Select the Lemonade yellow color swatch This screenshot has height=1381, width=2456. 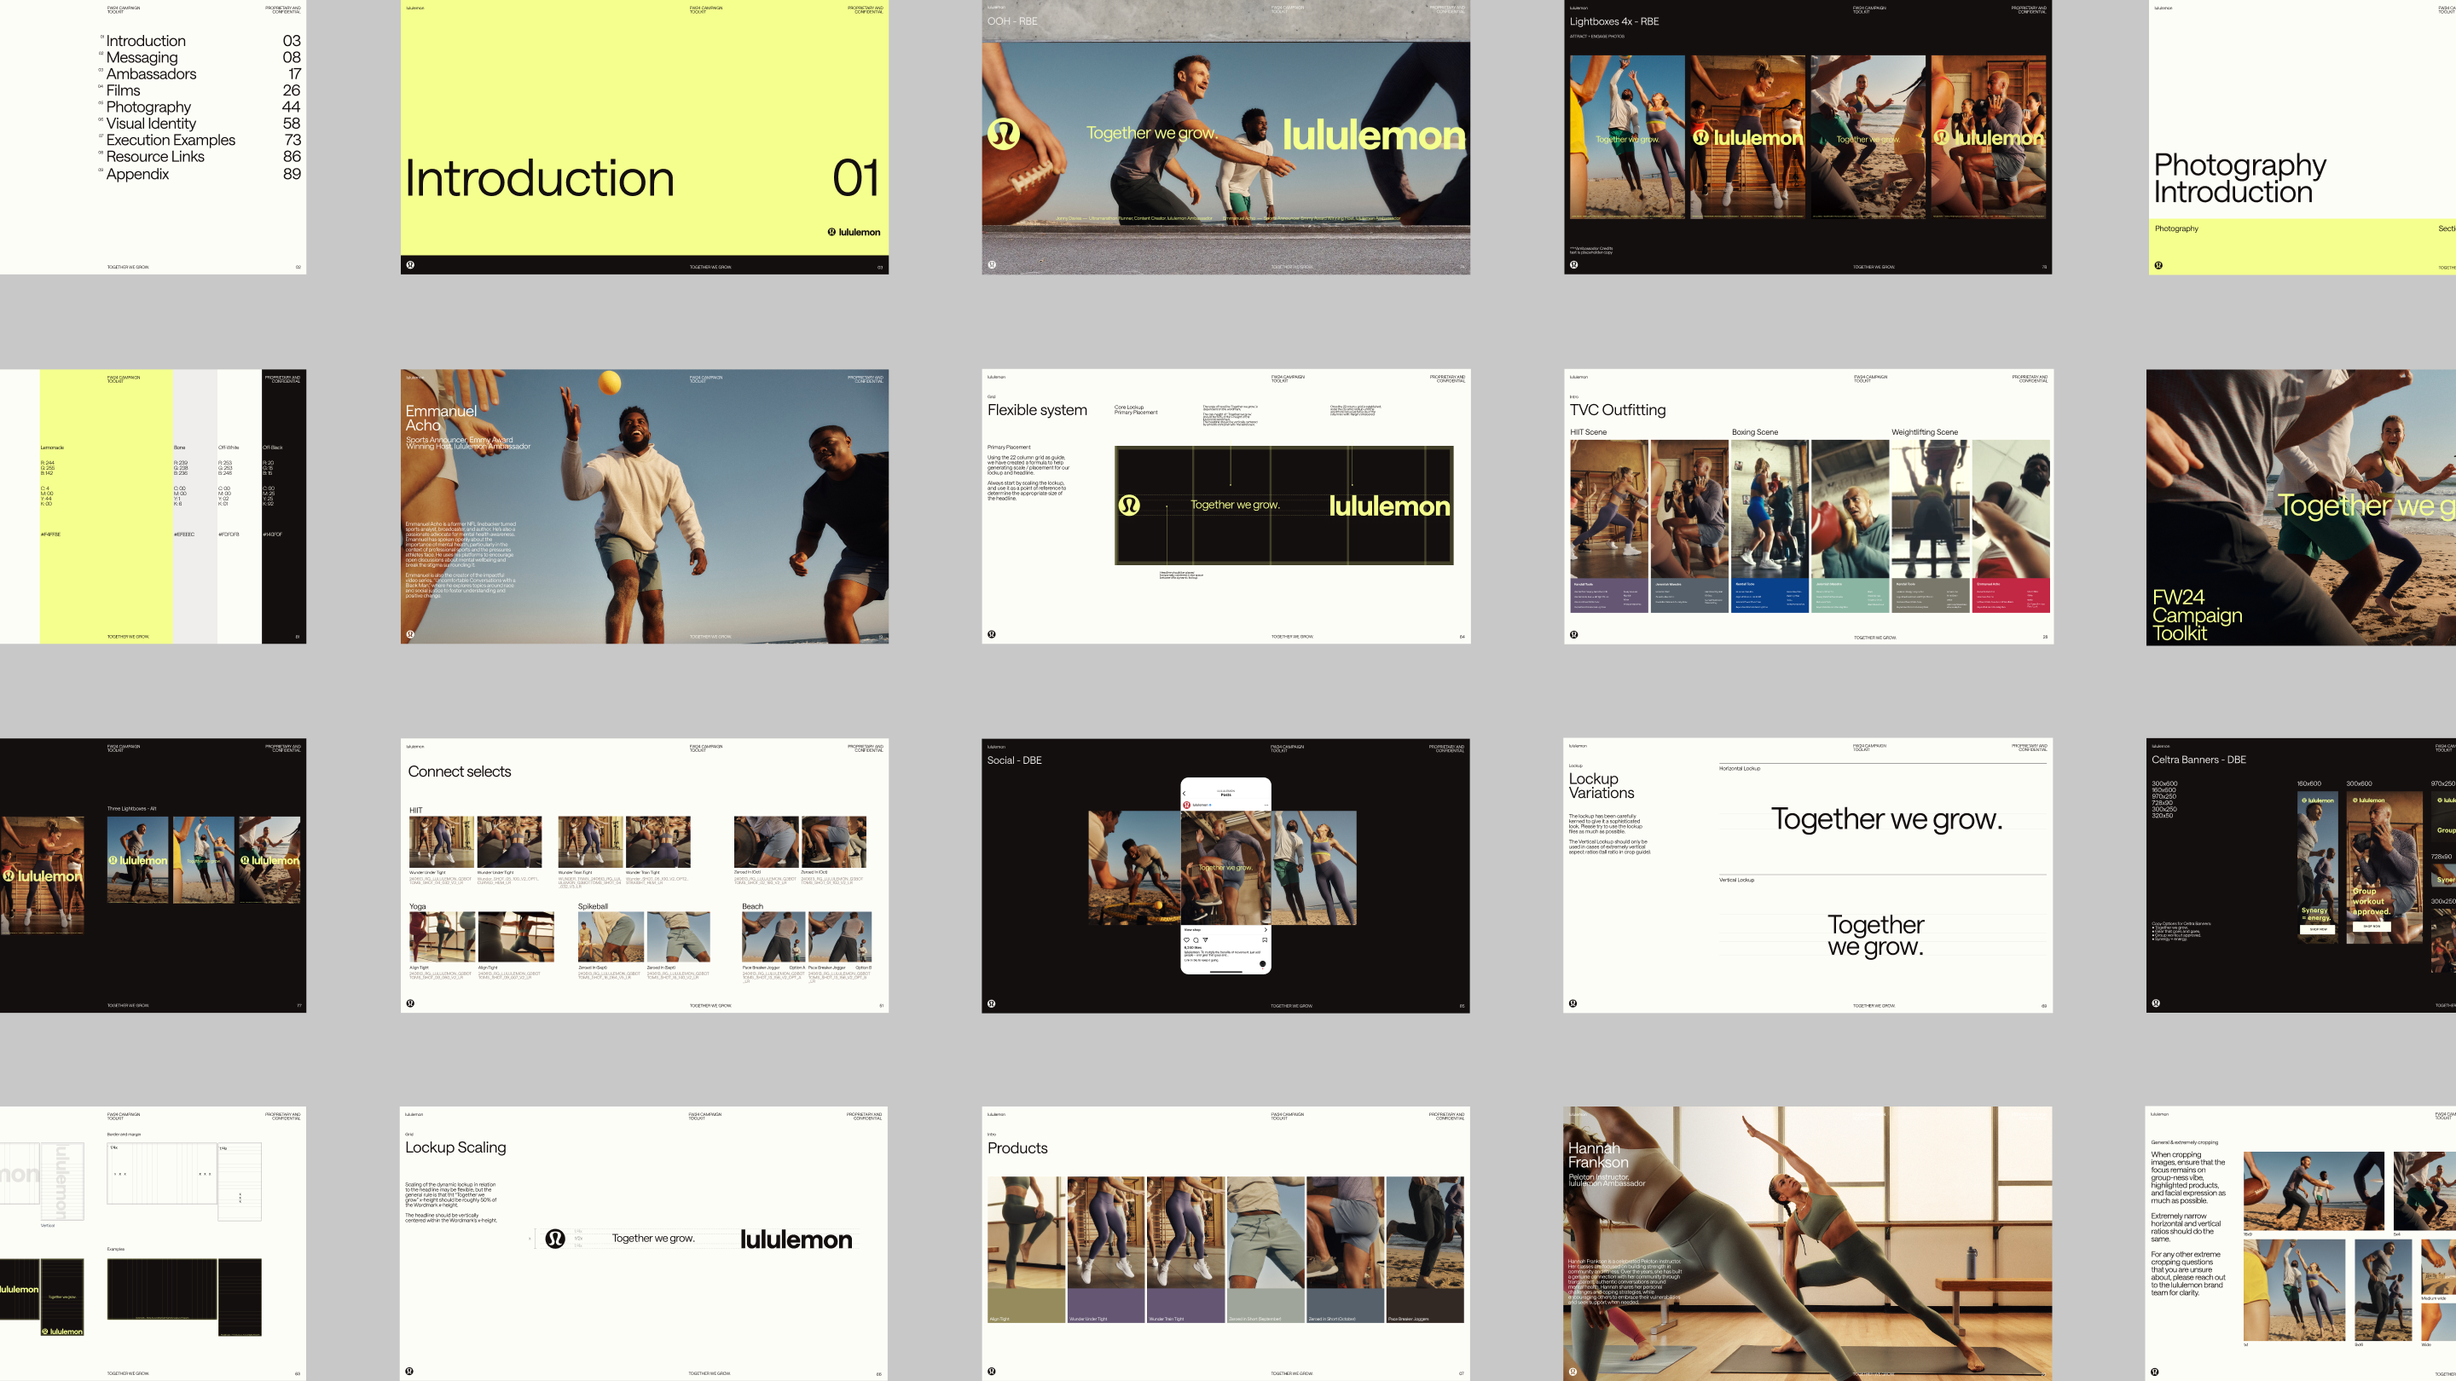point(106,572)
